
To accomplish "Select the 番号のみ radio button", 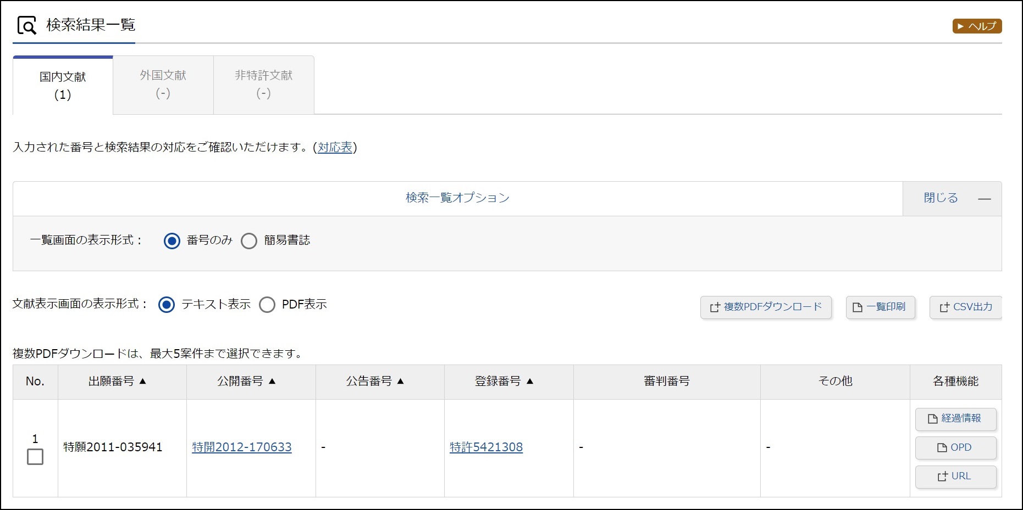I will click(172, 241).
